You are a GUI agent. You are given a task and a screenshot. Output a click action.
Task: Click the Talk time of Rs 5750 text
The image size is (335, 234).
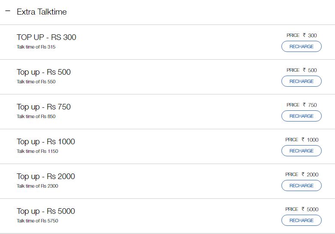click(37, 221)
